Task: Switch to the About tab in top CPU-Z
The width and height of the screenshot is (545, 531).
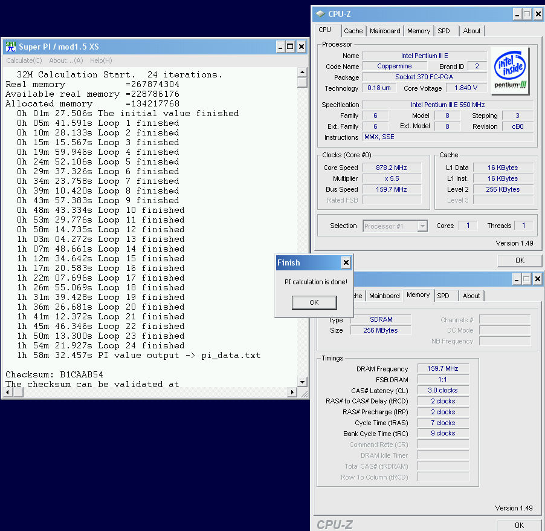Action: coord(472,31)
